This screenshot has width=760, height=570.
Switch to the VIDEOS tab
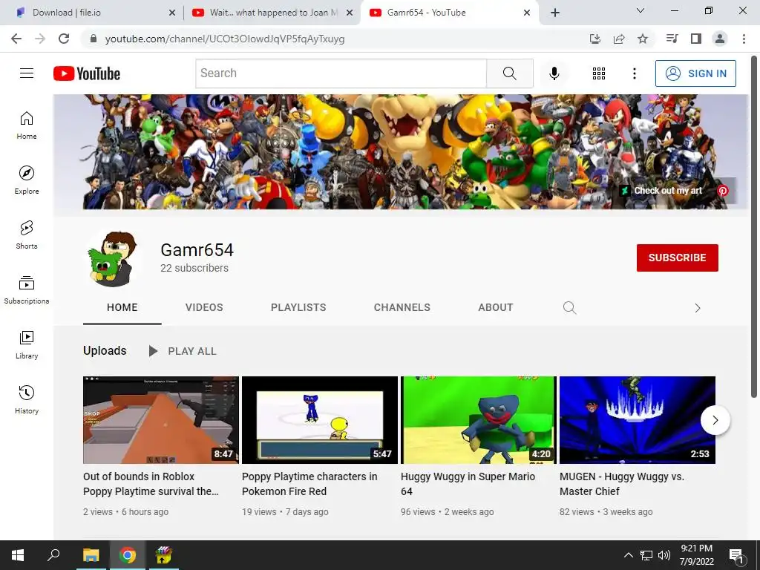click(204, 307)
